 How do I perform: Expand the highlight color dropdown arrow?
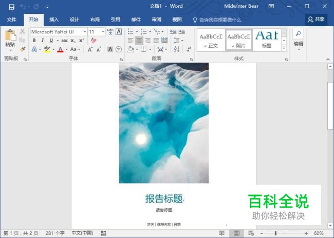pyautogui.click(x=53, y=50)
